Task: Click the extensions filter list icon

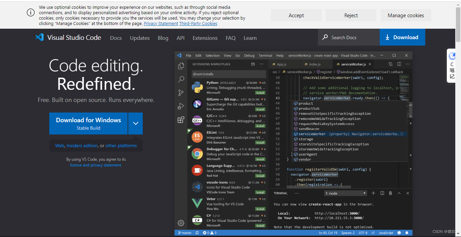Action: [253, 64]
